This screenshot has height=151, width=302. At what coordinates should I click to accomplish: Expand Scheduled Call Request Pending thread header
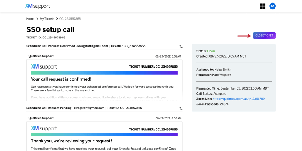click(x=84, y=108)
